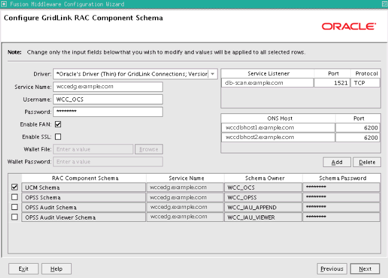The image size is (388, 278).
Task: Check the OPSS Schema row checkbox
Action: click(x=14, y=197)
